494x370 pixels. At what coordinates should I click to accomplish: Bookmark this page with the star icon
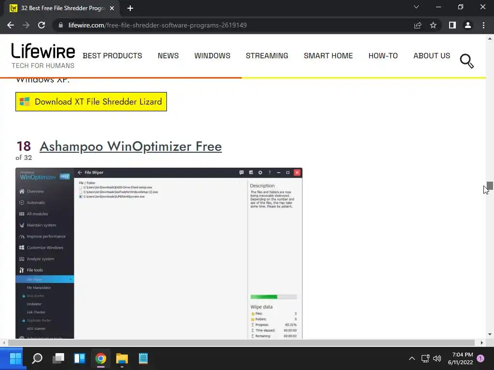433,25
